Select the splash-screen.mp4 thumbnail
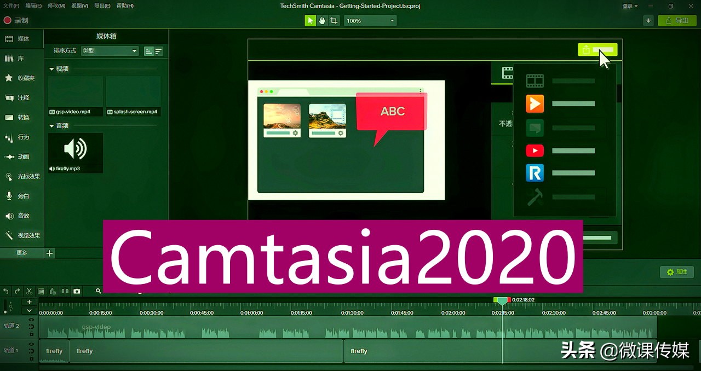The image size is (701, 371). pyautogui.click(x=133, y=96)
